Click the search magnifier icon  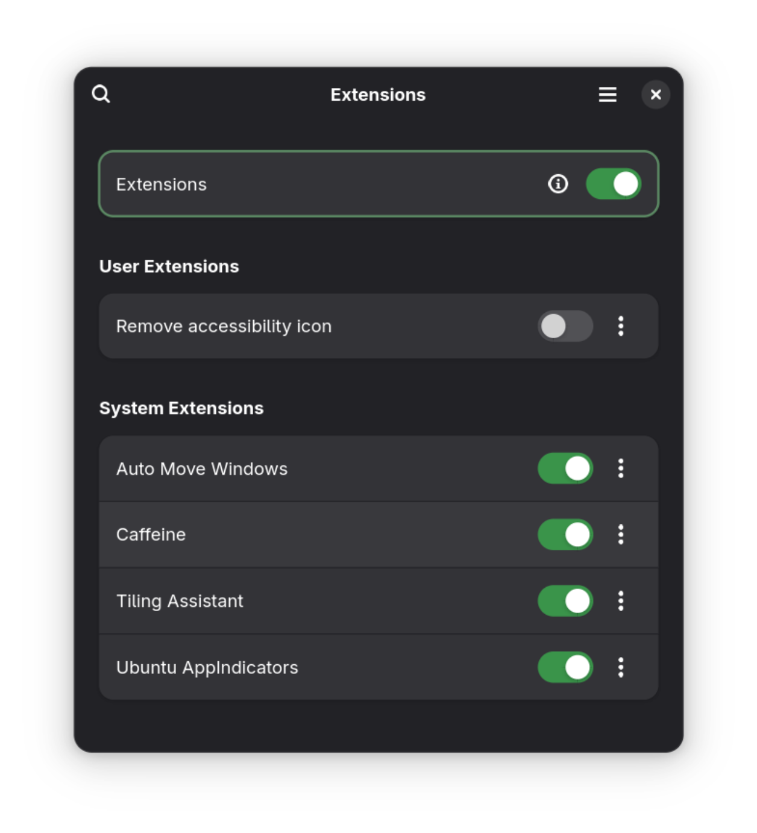coord(101,94)
